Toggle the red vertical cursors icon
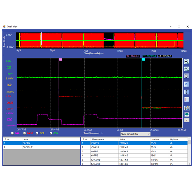Viewport: 194px width, 194px height. [186, 100]
